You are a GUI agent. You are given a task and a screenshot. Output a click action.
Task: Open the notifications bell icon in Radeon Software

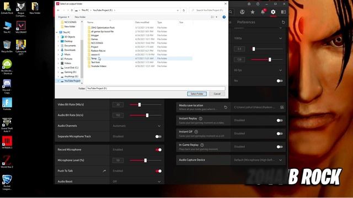[263, 12]
